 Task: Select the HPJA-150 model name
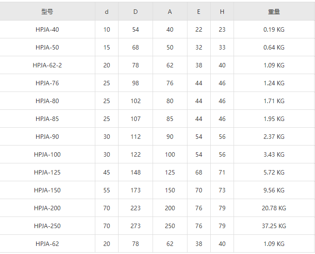click(x=47, y=190)
